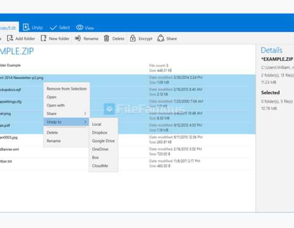The height and width of the screenshot is (228, 294).
Task: Expand the Unzip to submenu arrow
Action: click(x=85, y=122)
